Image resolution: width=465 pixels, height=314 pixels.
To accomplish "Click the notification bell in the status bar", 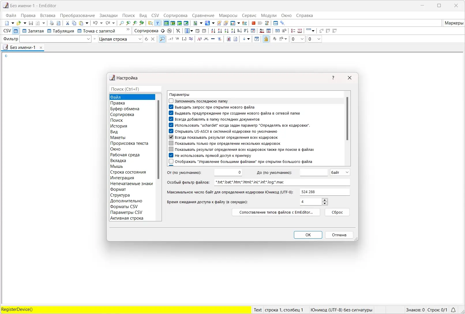I will pyautogui.click(x=453, y=310).
